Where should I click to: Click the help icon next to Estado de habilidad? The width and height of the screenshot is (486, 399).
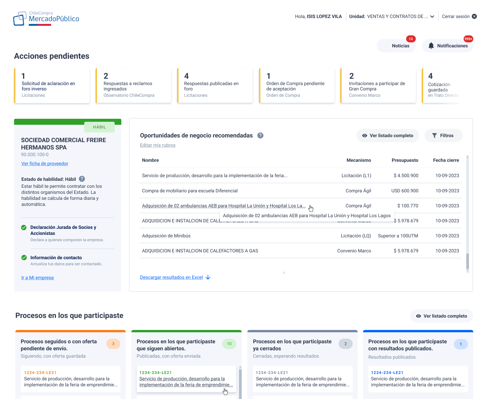click(82, 178)
